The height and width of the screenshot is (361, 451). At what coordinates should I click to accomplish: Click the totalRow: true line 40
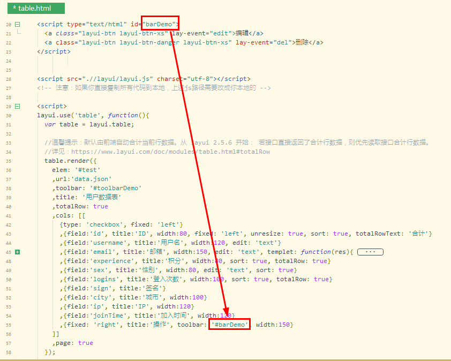[80, 206]
